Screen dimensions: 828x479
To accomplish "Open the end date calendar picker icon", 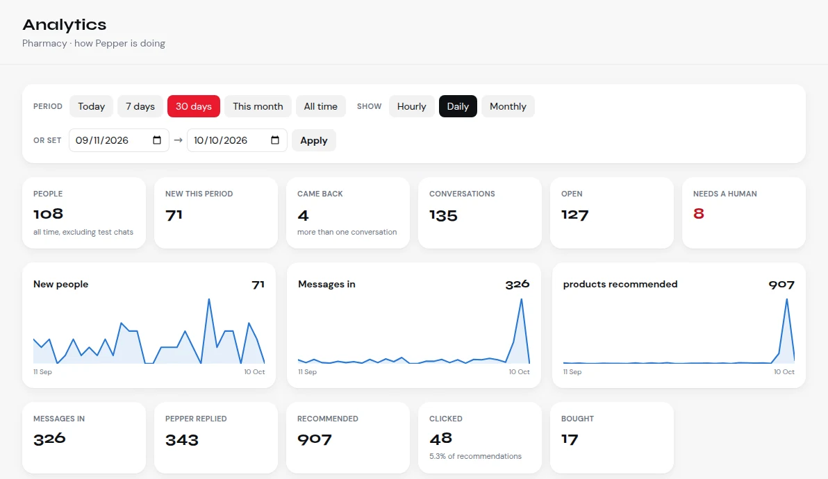I will point(275,140).
